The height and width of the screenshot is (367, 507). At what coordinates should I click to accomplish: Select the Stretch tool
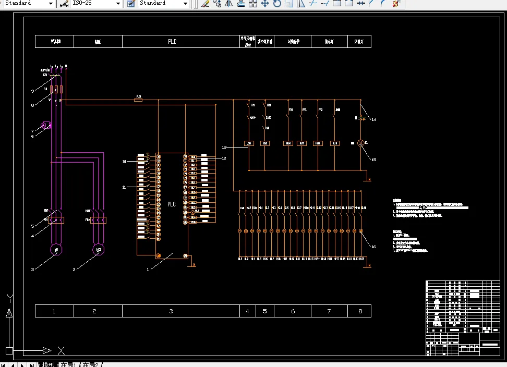301,4
